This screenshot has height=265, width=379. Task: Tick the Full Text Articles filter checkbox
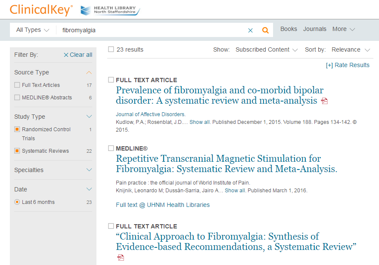tap(17, 85)
